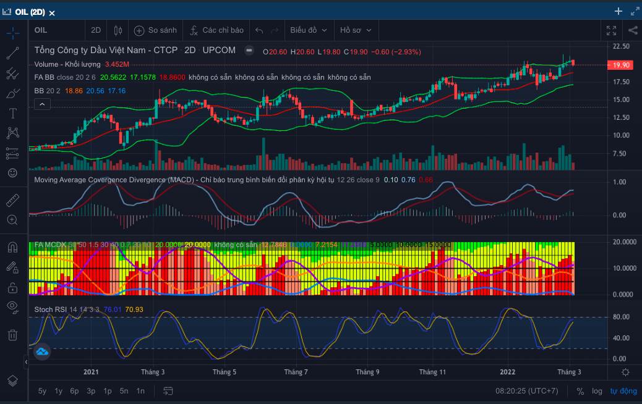Set the time range to 5n
The image size is (642, 404).
click(x=124, y=391)
